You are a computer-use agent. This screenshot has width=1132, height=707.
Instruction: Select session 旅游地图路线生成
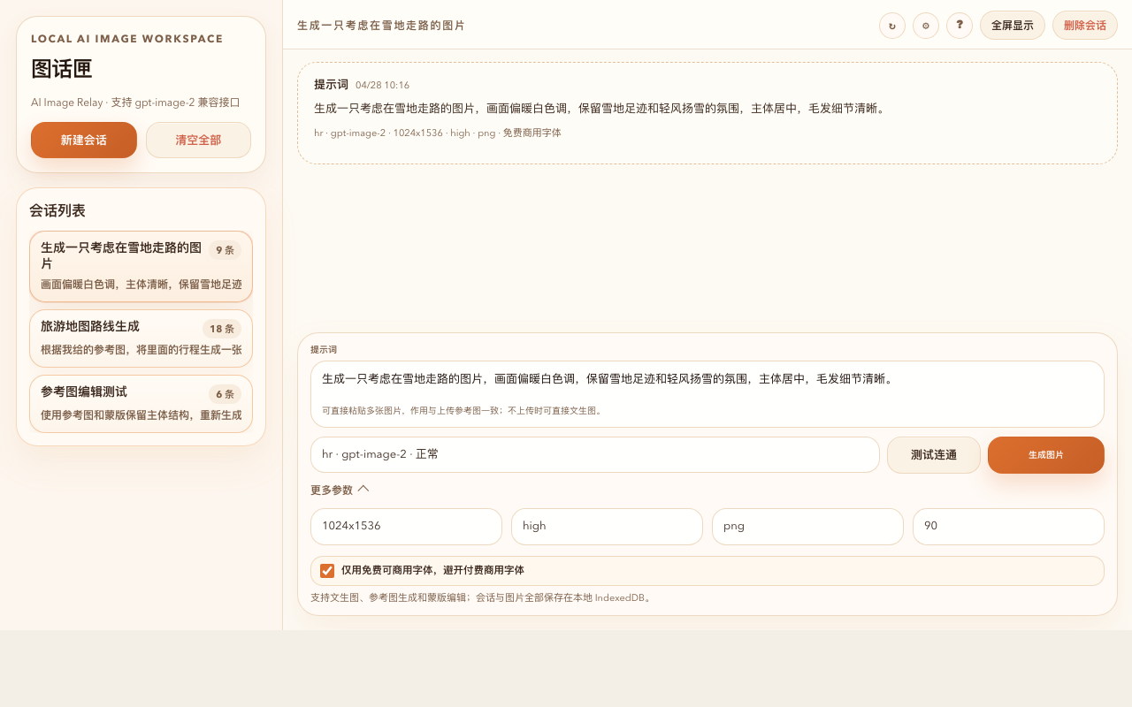(x=141, y=338)
